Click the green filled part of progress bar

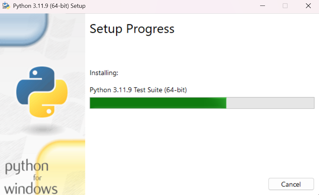pyautogui.click(x=157, y=103)
